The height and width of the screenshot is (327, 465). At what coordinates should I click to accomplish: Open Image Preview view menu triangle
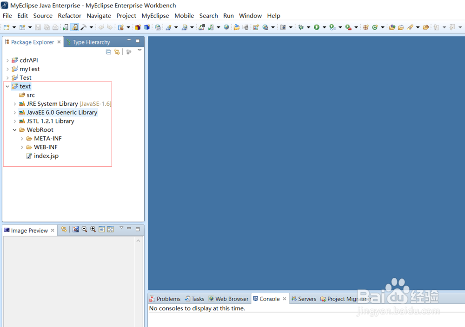click(x=121, y=228)
